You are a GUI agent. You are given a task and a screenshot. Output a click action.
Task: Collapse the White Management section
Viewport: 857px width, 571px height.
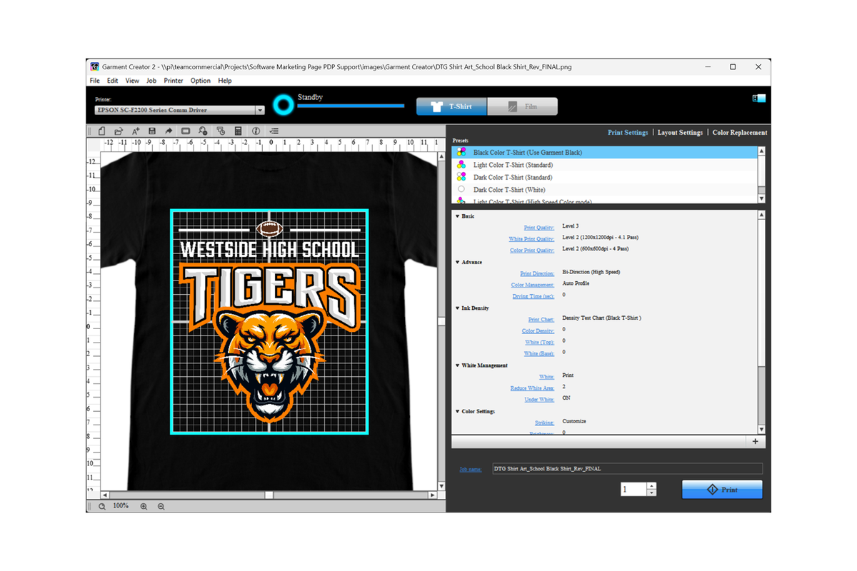[x=458, y=365]
